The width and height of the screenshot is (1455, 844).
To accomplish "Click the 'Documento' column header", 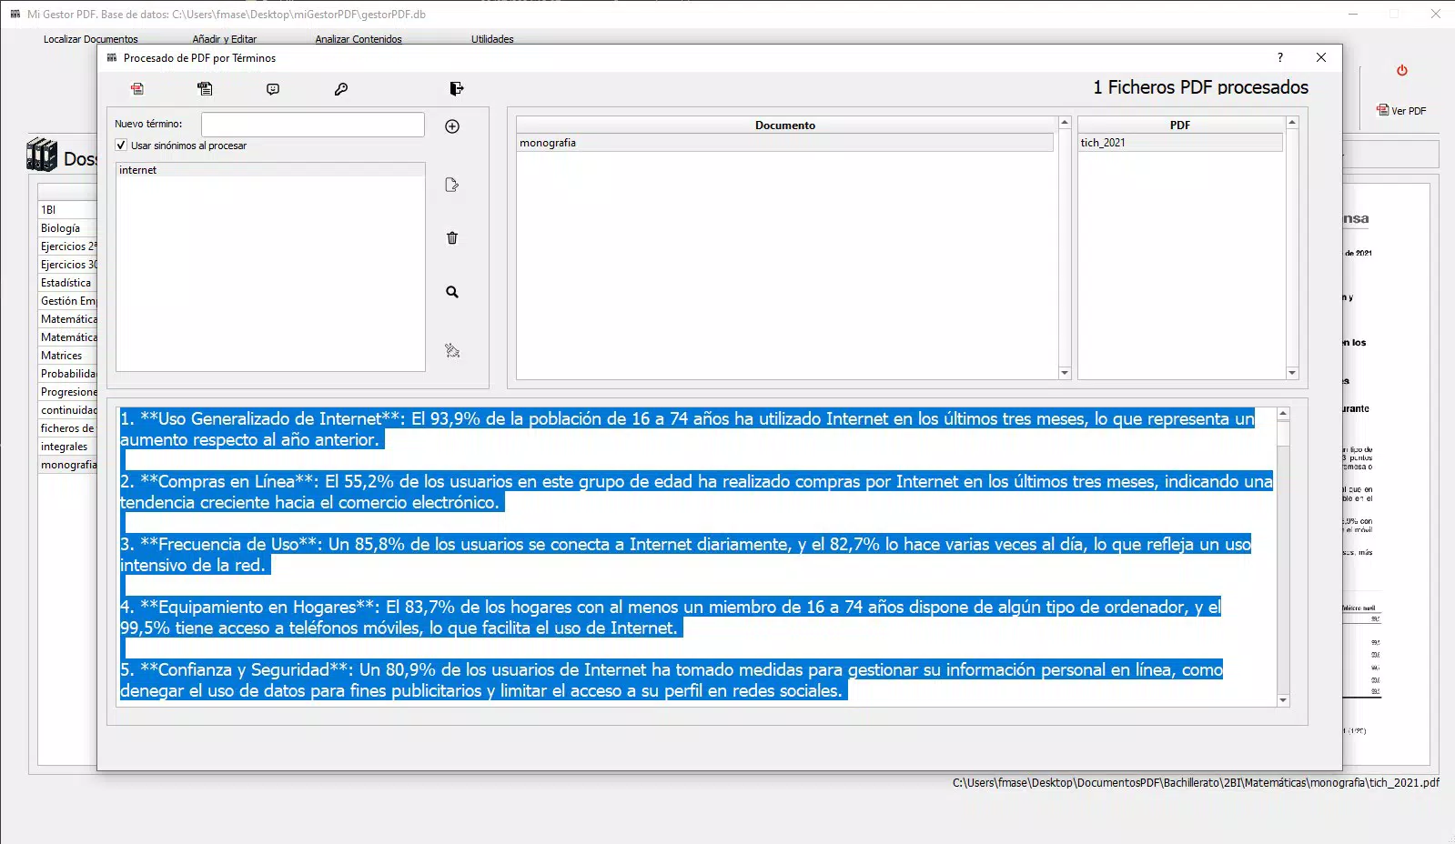I will click(x=785, y=126).
